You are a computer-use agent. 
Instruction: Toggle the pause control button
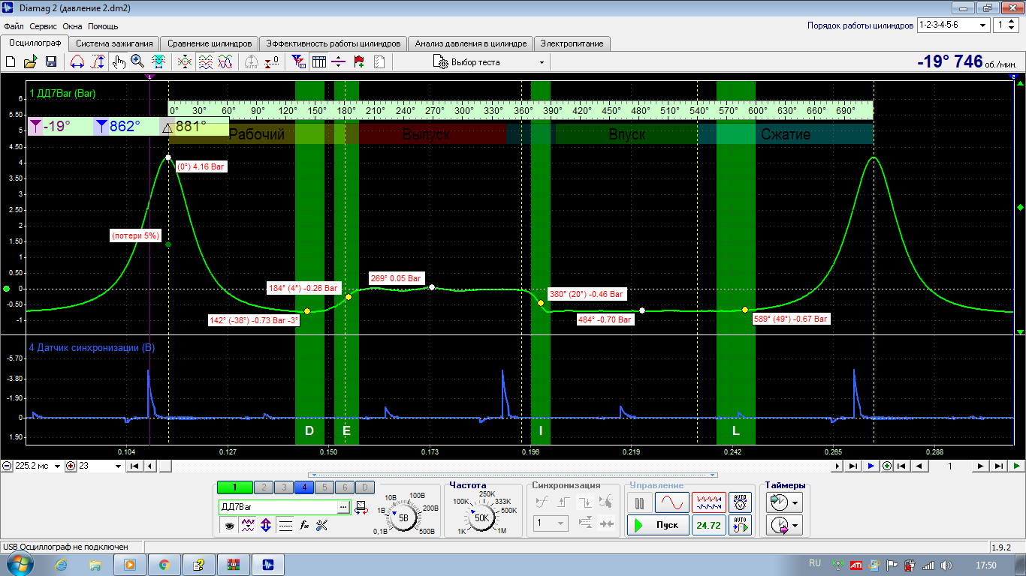pyautogui.click(x=640, y=502)
